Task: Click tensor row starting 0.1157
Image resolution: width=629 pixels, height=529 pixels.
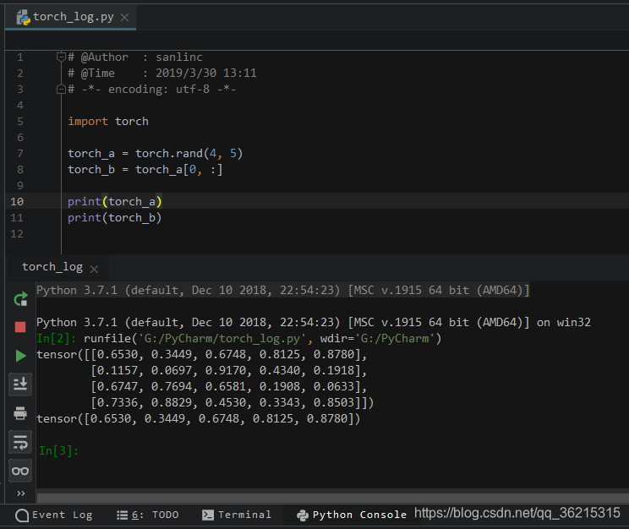Action: coord(228,371)
